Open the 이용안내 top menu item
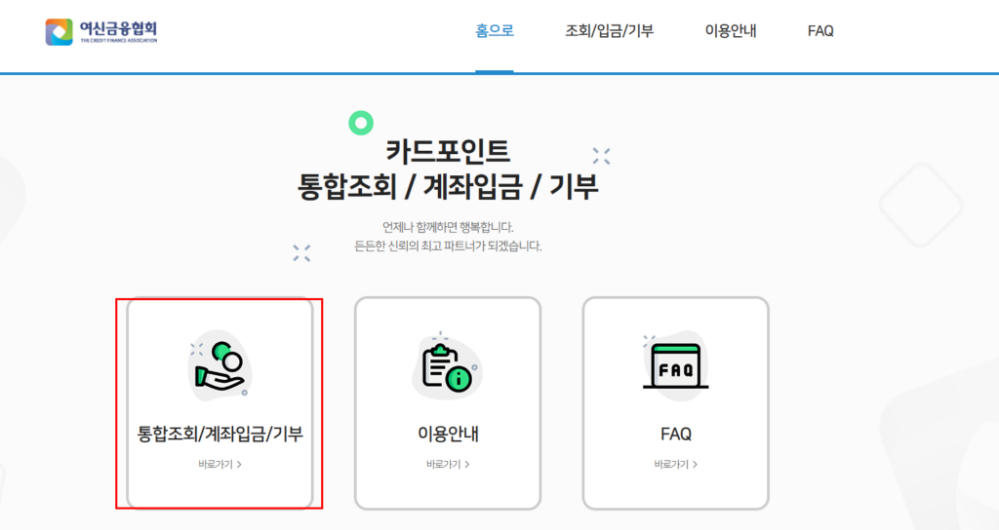999x530 pixels. (x=730, y=30)
